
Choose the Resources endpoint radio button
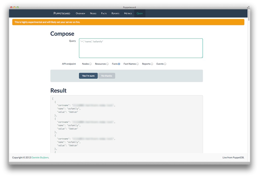(107, 64)
